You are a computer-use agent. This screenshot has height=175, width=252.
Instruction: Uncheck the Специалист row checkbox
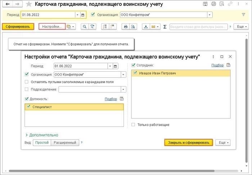tap(28, 107)
